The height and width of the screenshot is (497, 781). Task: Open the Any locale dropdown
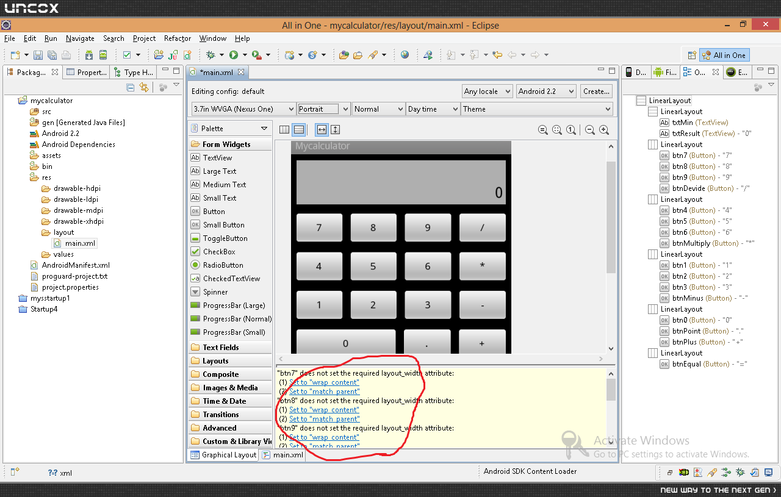pyautogui.click(x=488, y=91)
